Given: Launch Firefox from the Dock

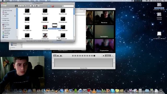Looking at the screenshot, I should pos(25,91).
